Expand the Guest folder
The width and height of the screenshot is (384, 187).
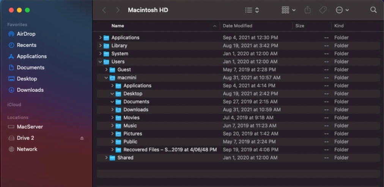point(106,70)
